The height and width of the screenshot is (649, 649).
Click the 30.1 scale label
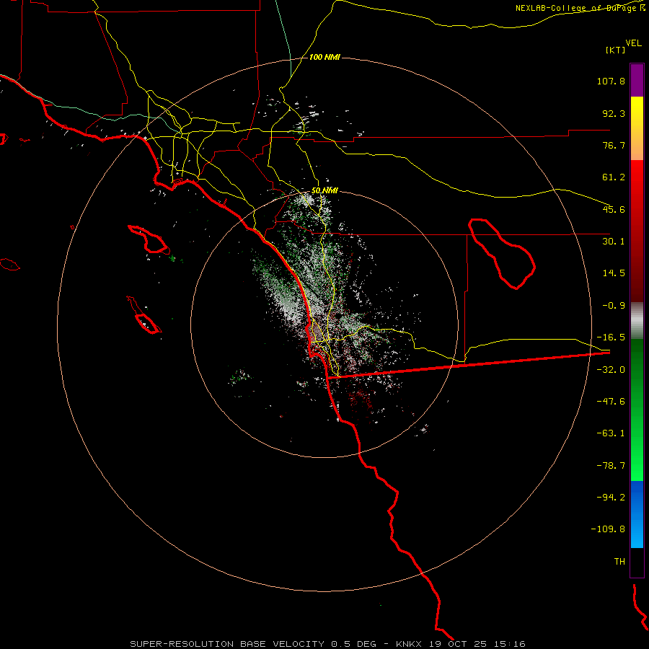614,242
